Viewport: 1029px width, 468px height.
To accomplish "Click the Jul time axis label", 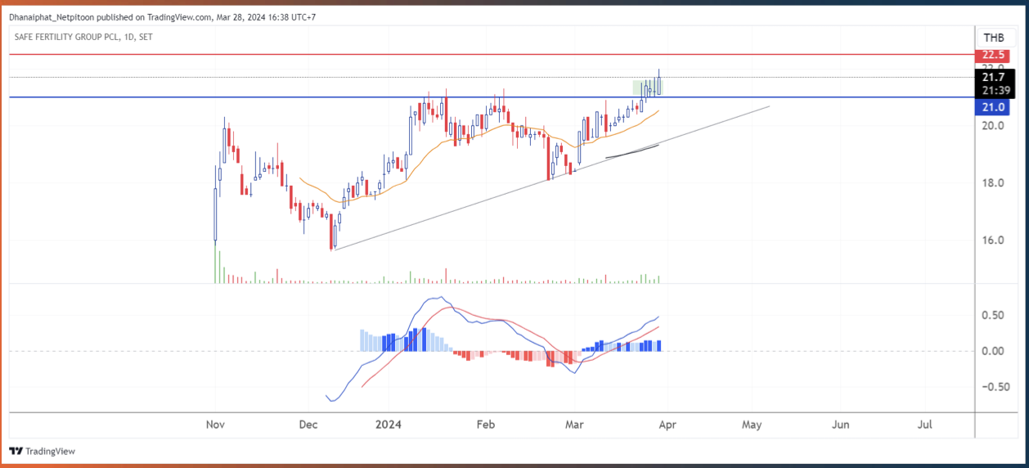I will [x=925, y=425].
